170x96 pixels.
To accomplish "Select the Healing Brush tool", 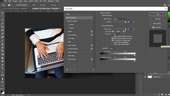I will 2,37.
